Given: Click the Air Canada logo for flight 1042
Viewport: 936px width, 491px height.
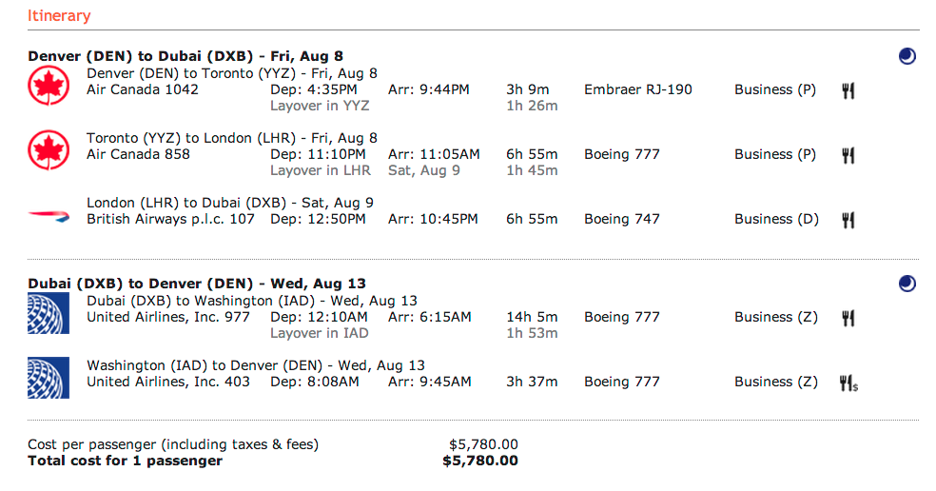Looking at the screenshot, I should [x=45, y=87].
